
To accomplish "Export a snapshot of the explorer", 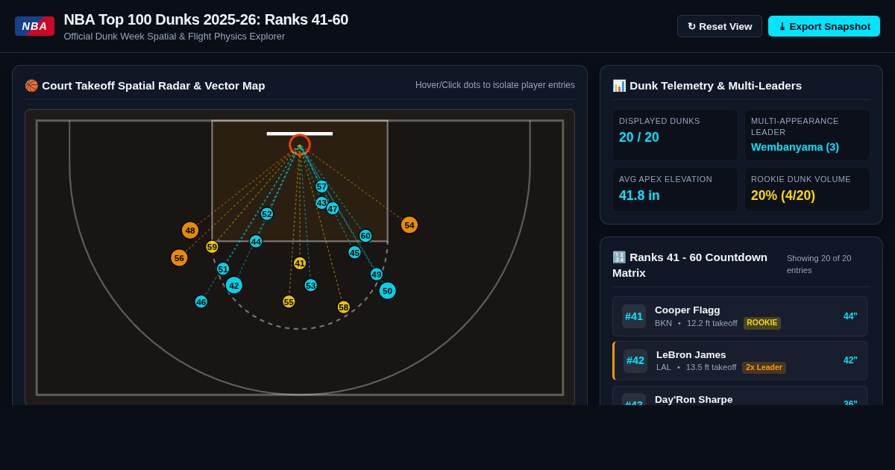I will 824,26.
